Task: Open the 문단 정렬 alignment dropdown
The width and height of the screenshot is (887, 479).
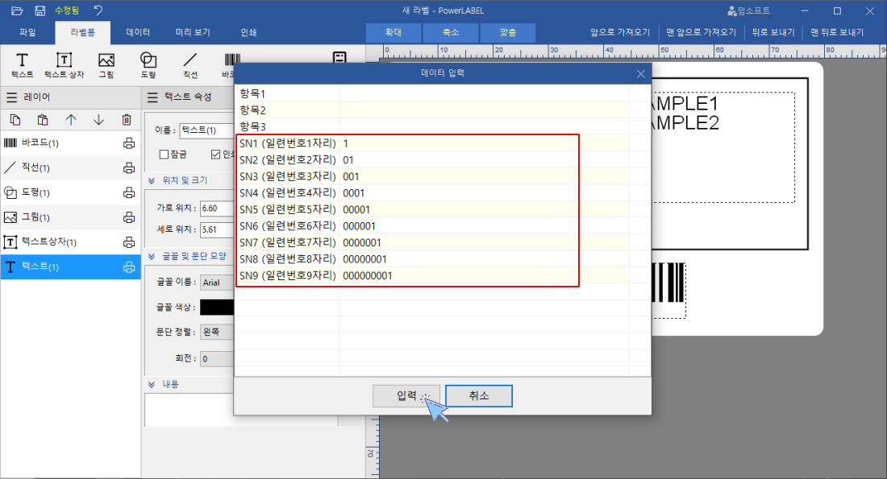Action: pos(214,332)
